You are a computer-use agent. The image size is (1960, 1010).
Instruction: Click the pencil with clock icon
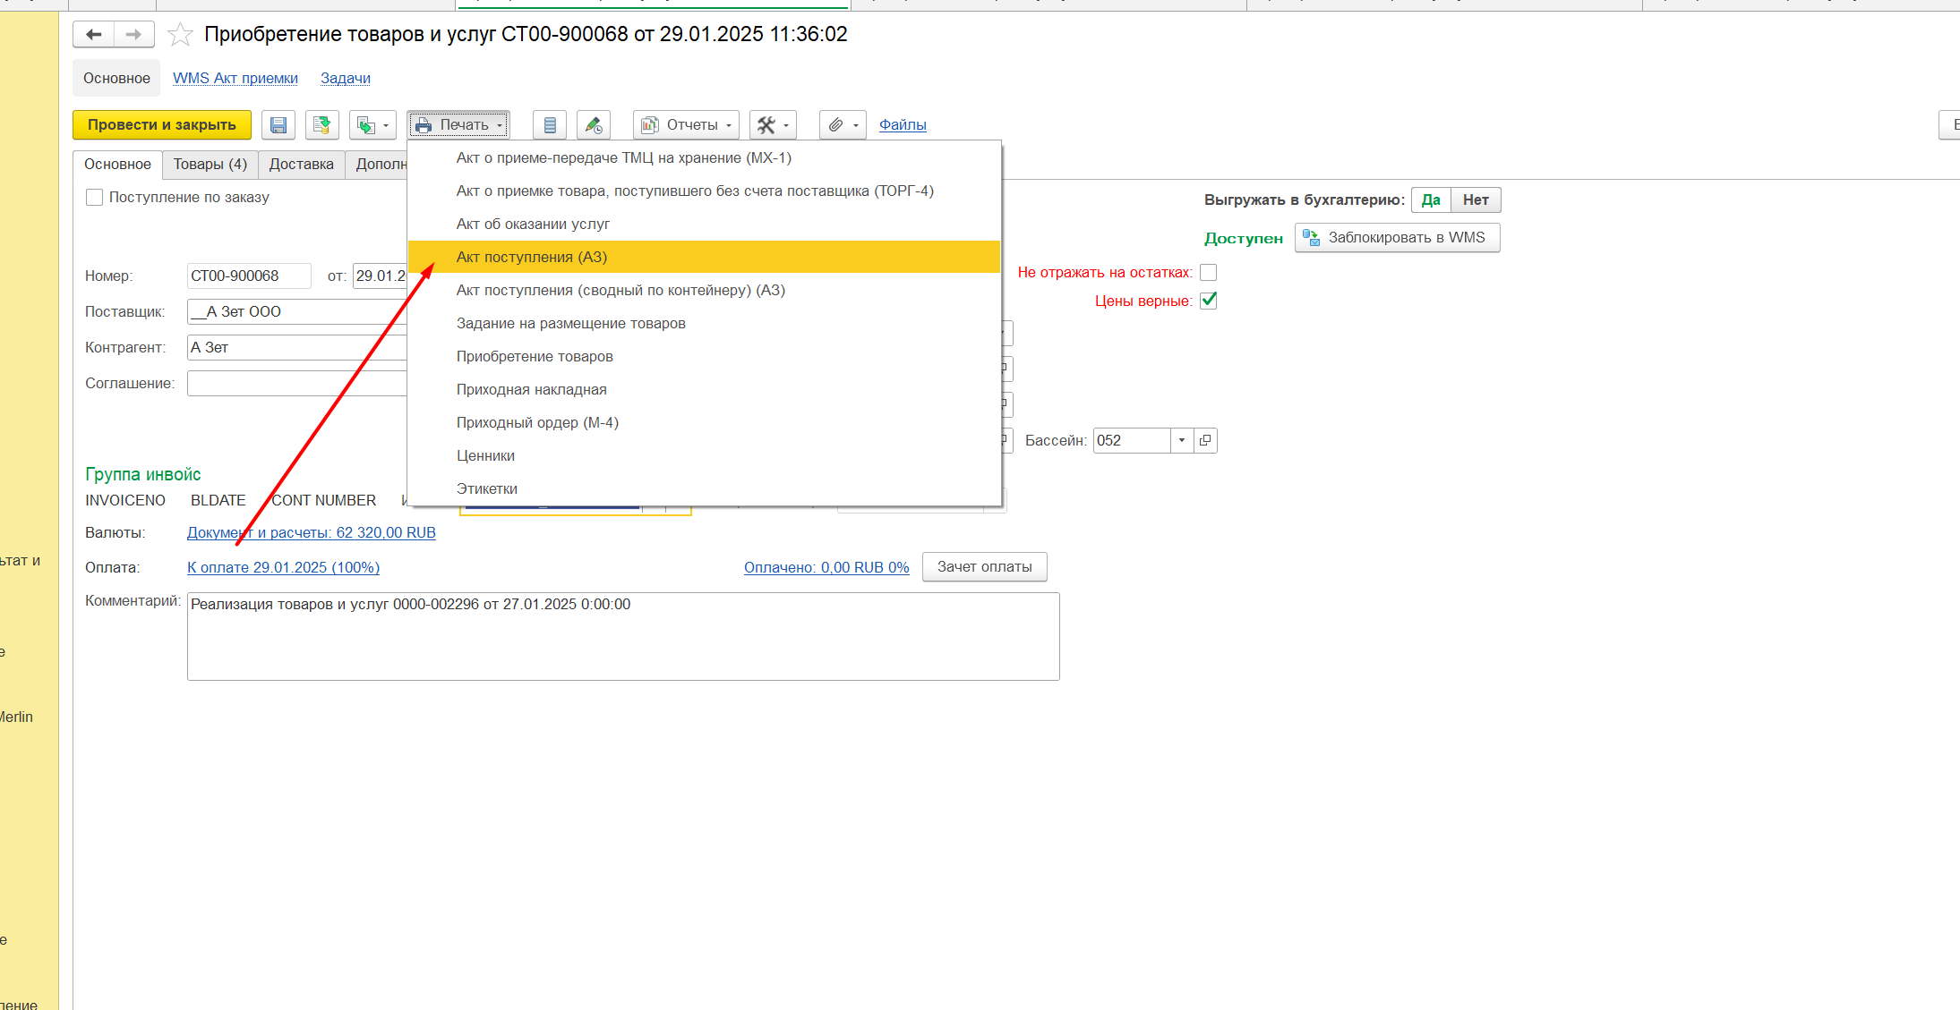tap(593, 125)
